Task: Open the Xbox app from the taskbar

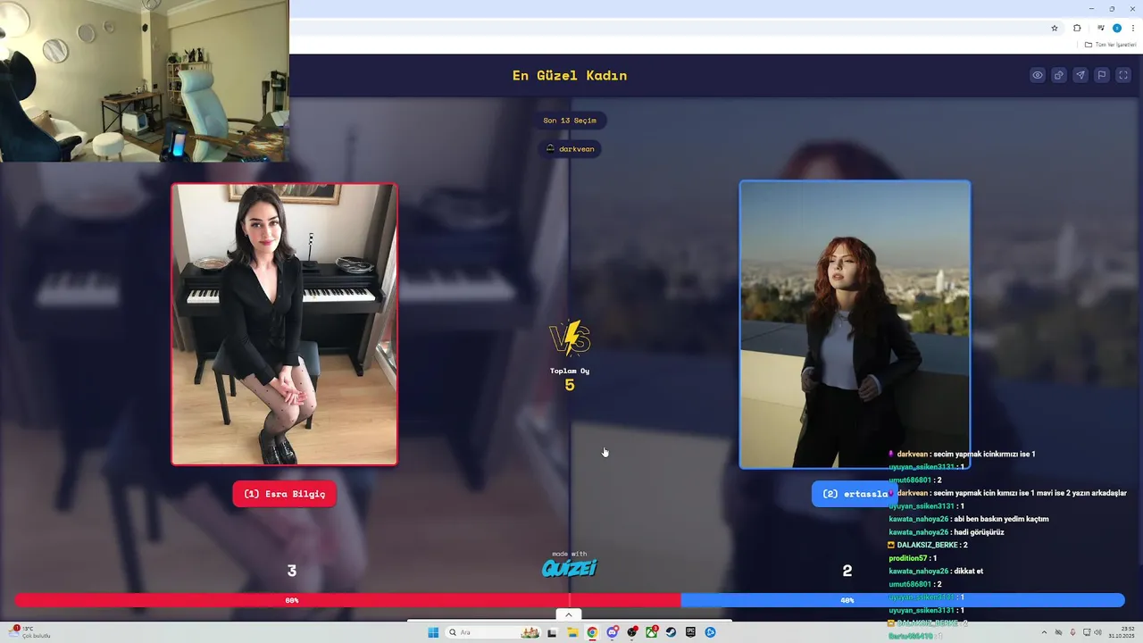Action: coord(652,632)
